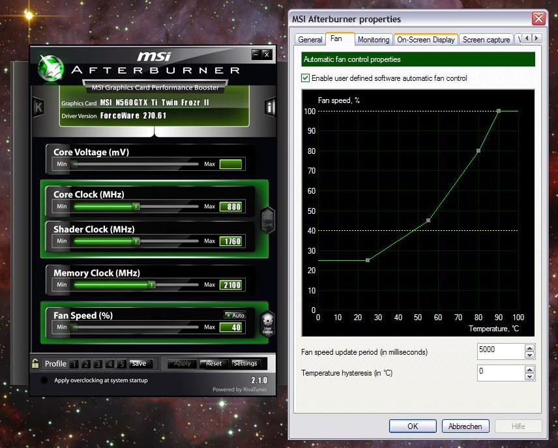Select profile slot 3
The width and height of the screenshot is (558, 448).
(x=98, y=364)
